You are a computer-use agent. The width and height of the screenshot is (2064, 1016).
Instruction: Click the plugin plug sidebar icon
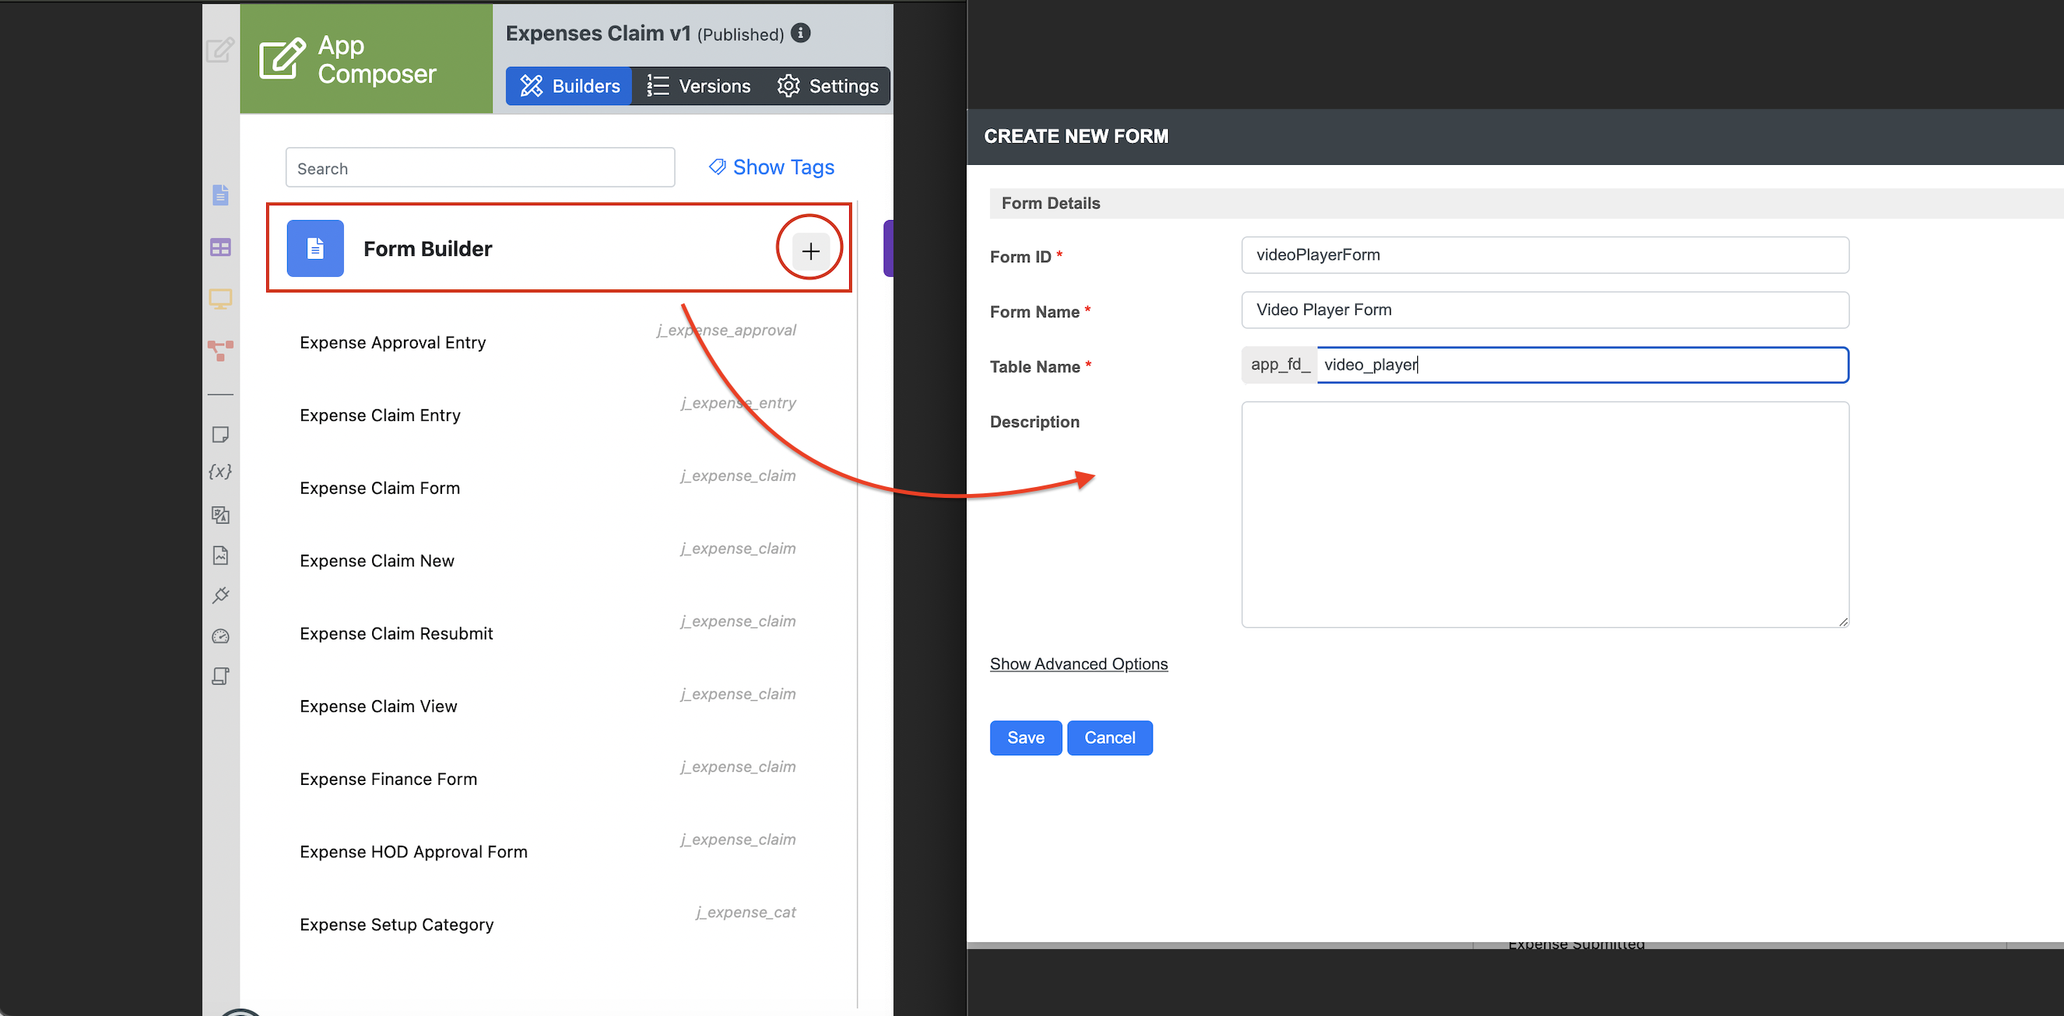(220, 595)
